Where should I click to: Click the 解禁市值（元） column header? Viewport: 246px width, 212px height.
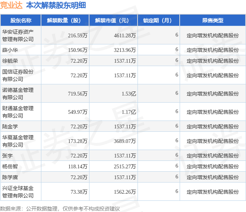(x=113, y=21)
